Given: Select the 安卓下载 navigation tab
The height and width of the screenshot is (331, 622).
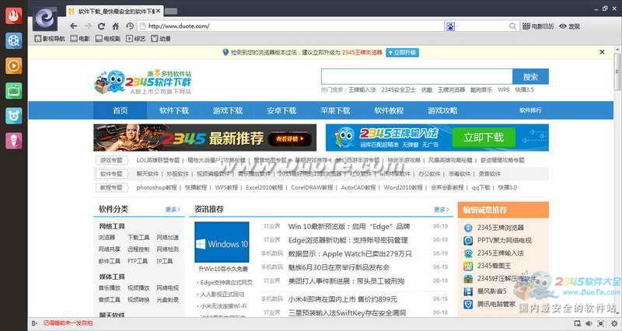Looking at the screenshot, I should click(281, 110).
